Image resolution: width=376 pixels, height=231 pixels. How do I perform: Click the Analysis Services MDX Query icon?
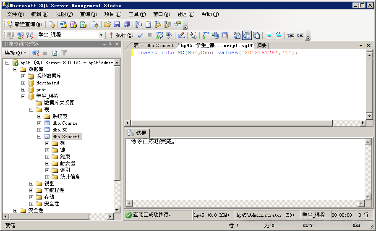tap(63, 24)
